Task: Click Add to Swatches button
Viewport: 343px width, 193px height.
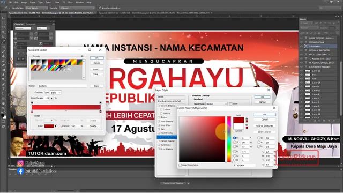Action: (x=264, y=125)
